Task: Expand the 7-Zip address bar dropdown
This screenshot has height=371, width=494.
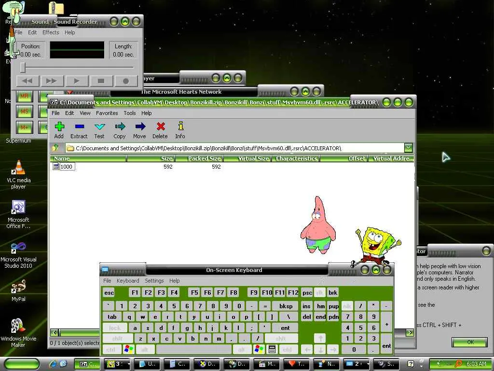Action: click(408, 148)
